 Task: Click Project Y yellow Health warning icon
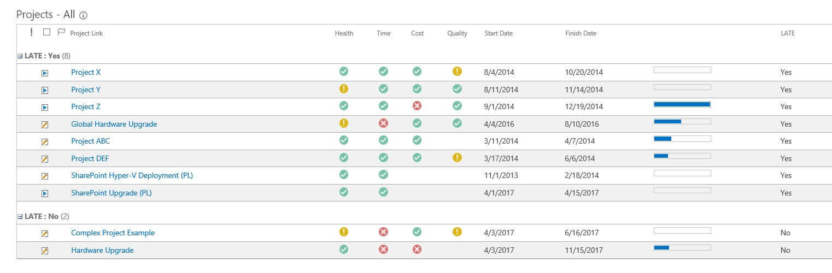343,88
